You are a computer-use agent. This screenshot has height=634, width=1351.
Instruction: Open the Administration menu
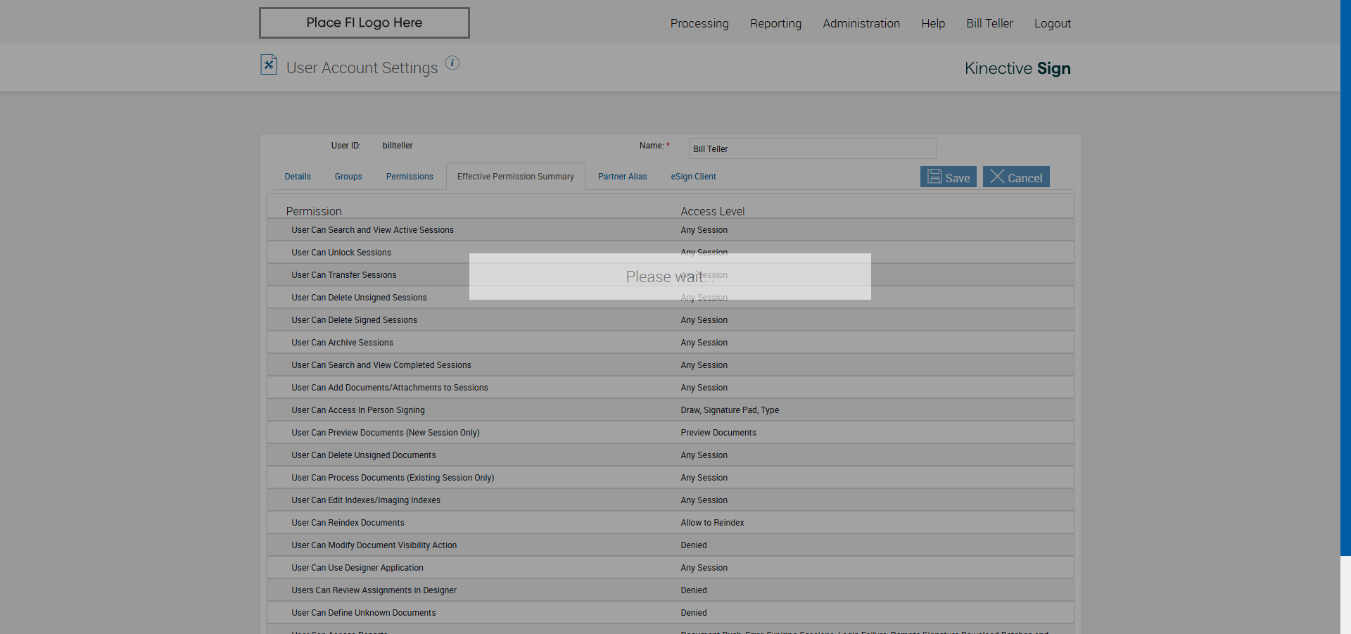[861, 23]
